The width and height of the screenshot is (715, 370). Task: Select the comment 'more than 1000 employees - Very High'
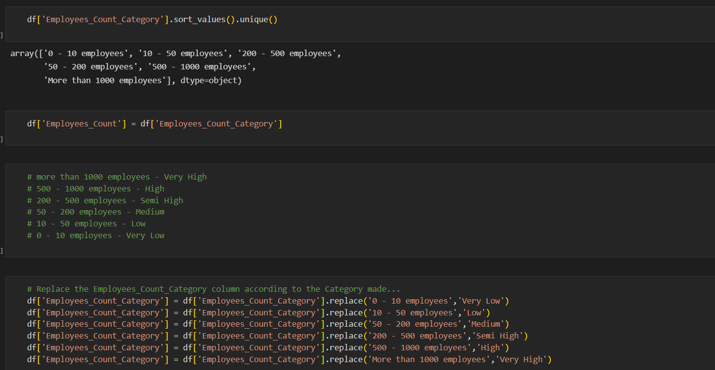[x=115, y=177]
